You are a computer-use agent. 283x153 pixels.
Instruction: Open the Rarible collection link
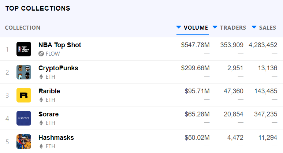49,91
